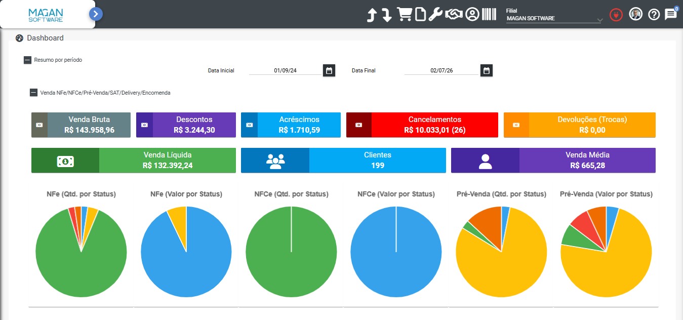683x320 pixels.
Task: Open the help question mark icon
Action: point(654,15)
